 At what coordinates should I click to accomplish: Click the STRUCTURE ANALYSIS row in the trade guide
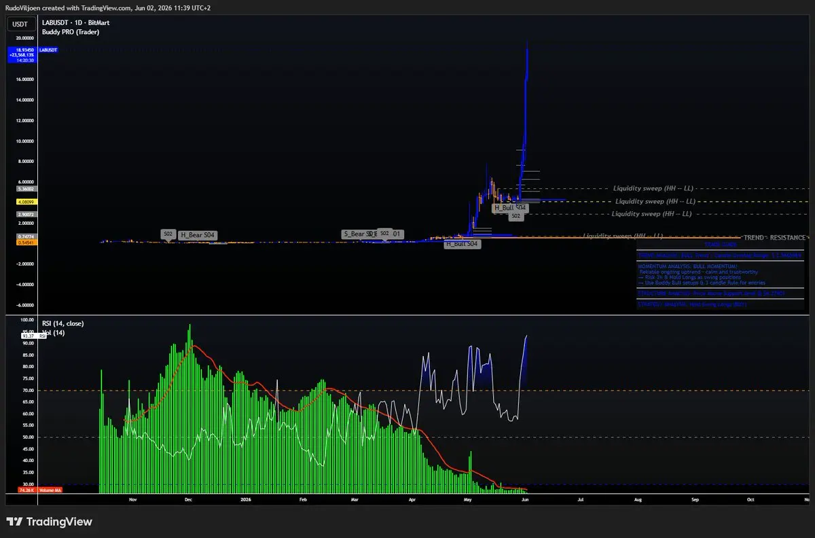tap(721, 293)
